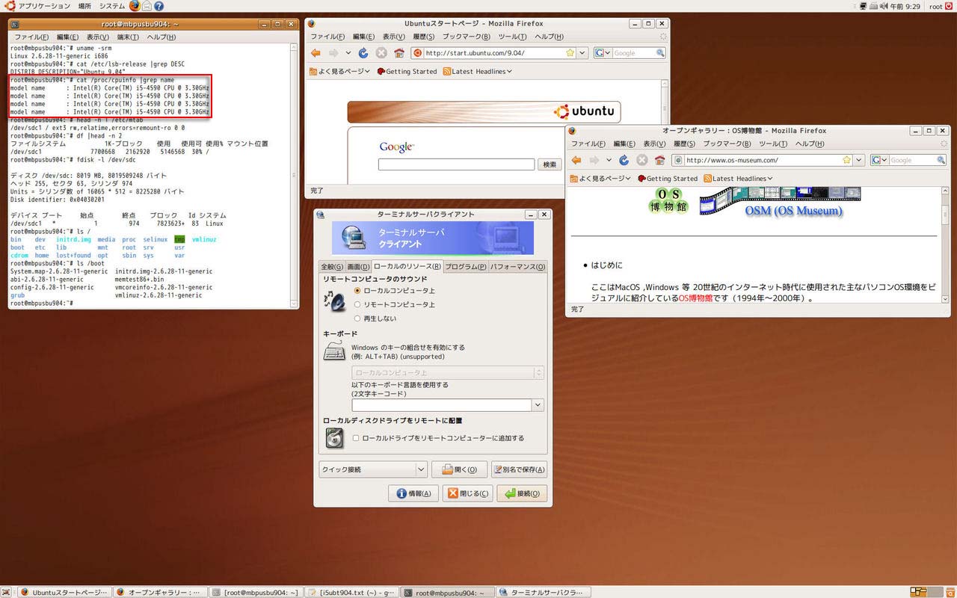Switch to the 全般(G) tab
Viewport: 957px width, 598px height.
click(x=332, y=267)
